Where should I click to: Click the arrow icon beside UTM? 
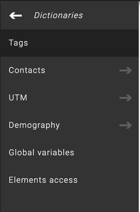coord(126,98)
